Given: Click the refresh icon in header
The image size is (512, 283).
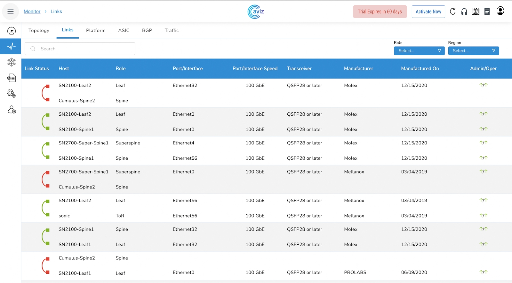Looking at the screenshot, I should (452, 11).
